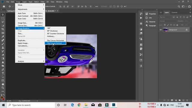The image size is (192, 108).
Task: Open Image Size dialog entry
Action: pos(30,23)
